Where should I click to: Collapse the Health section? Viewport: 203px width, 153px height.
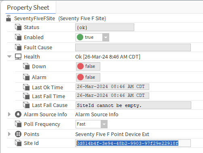(x=9, y=57)
